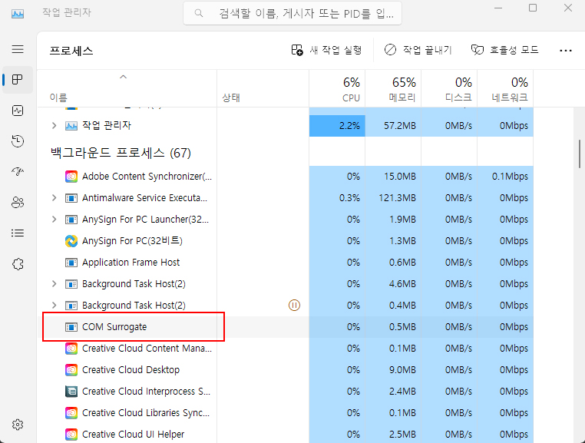Minimize the Task Manager window

[x=498, y=8]
